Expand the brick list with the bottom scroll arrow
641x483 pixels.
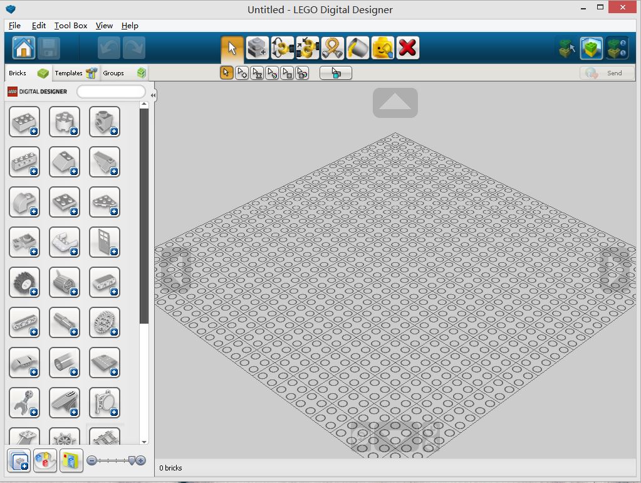[x=145, y=442]
